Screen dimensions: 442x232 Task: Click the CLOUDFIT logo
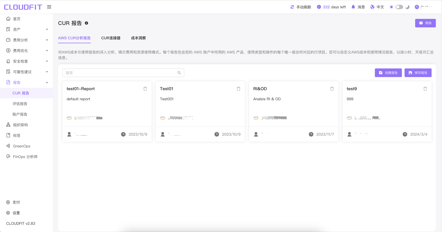pyautogui.click(x=23, y=7)
